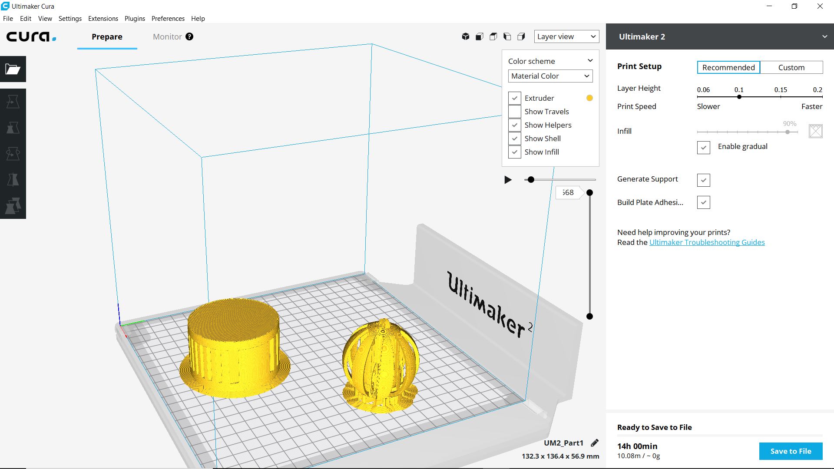The width and height of the screenshot is (834, 469).
Task: Select the Scale tool in left toolbar
Action: click(x=13, y=128)
